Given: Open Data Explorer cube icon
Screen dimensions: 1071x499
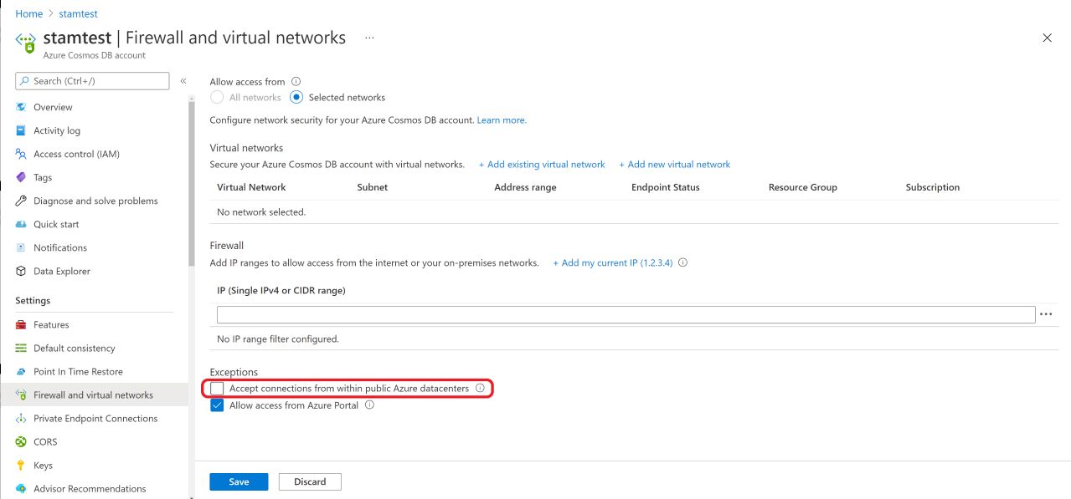Looking at the screenshot, I should pyautogui.click(x=21, y=271).
